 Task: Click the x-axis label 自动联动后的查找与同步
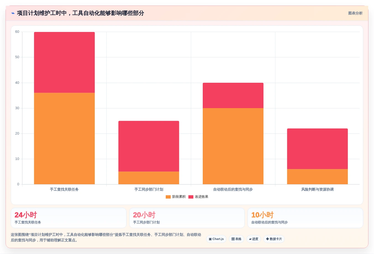[x=233, y=189]
